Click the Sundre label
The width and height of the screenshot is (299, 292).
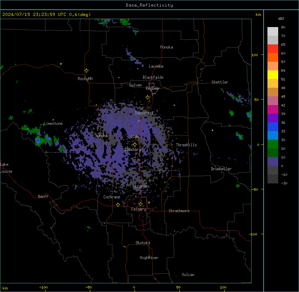click(x=101, y=136)
